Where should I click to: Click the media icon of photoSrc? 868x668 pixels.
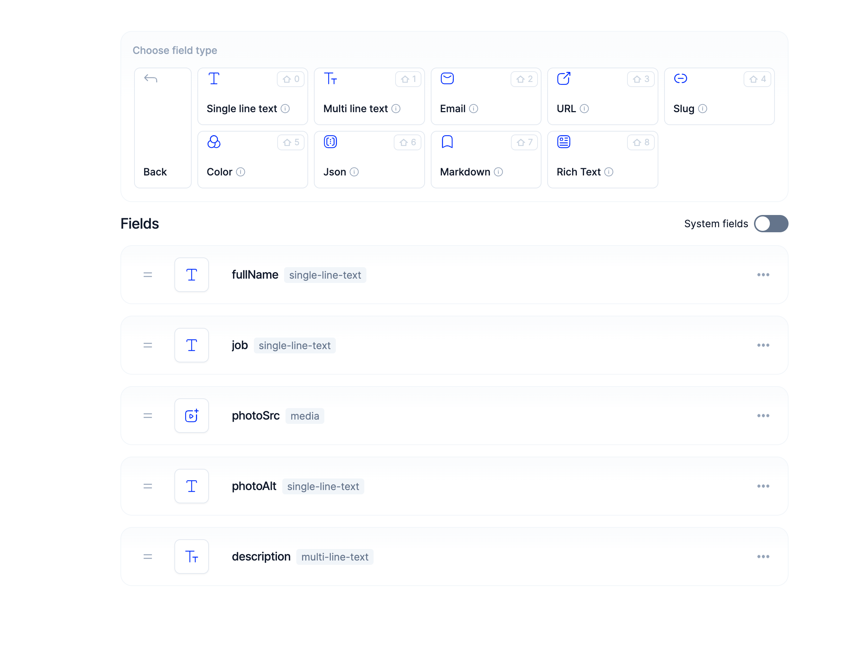point(192,416)
